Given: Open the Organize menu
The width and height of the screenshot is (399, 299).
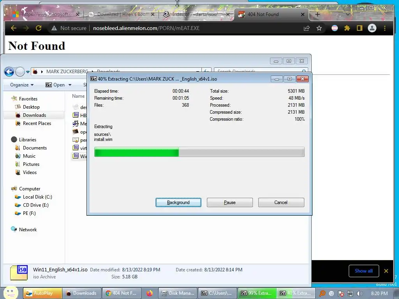Looking at the screenshot, I should pos(22,84).
